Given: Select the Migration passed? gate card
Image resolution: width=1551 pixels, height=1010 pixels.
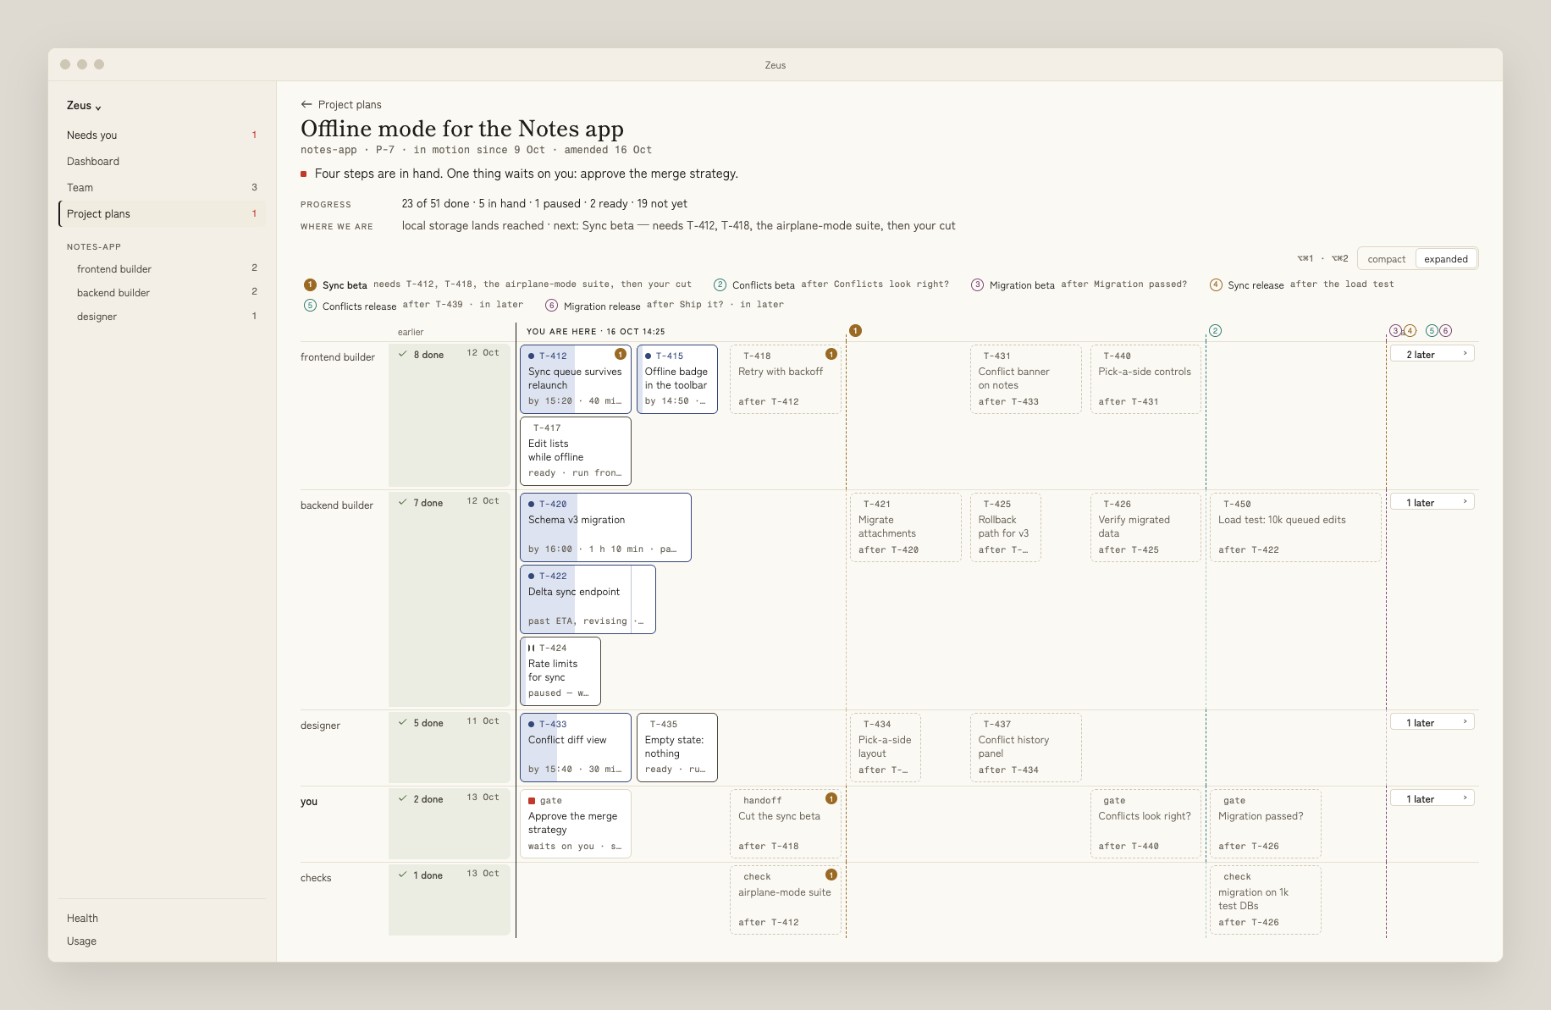Looking at the screenshot, I should point(1266,823).
